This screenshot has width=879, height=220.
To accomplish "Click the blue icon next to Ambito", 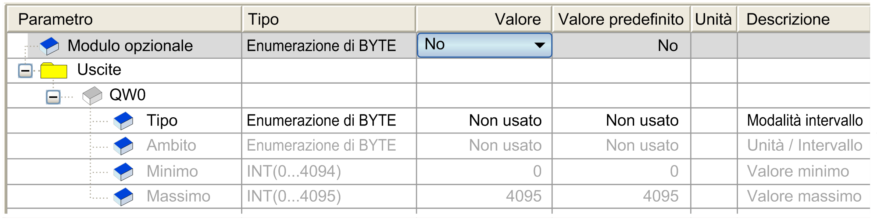I will tap(123, 146).
